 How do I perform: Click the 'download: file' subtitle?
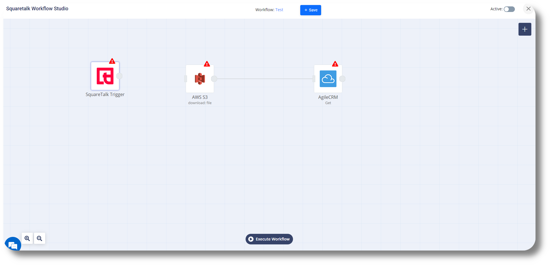tap(200, 103)
